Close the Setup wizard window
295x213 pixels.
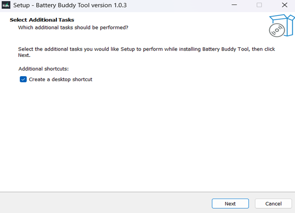click(284, 5)
